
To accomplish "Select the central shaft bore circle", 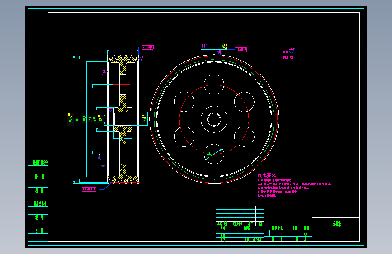I will [214, 119].
